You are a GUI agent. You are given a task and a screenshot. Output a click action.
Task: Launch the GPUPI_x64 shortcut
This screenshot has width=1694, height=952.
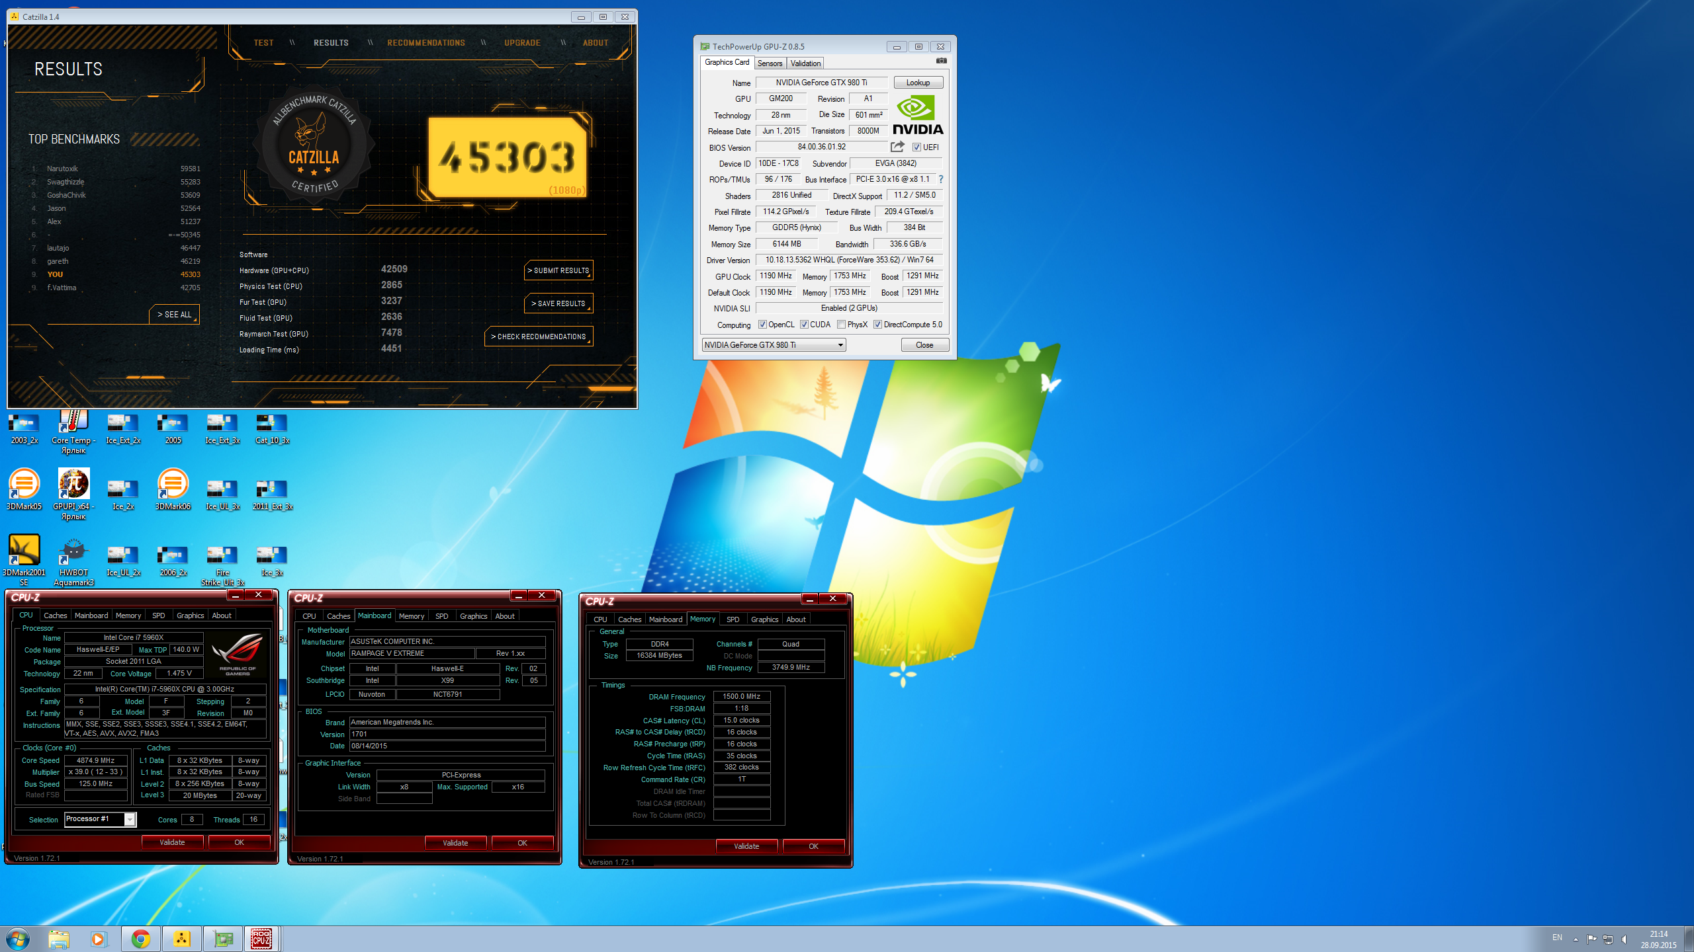73,493
